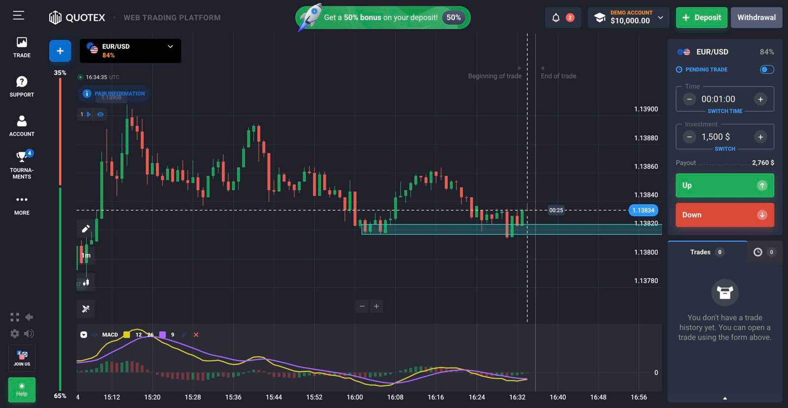Collapse the MACD indicator panel

point(84,335)
